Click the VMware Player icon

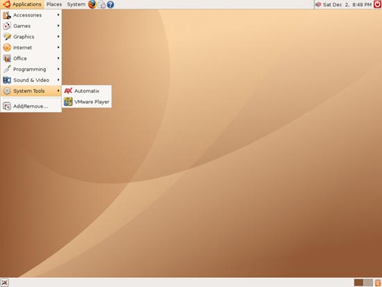coord(68,101)
